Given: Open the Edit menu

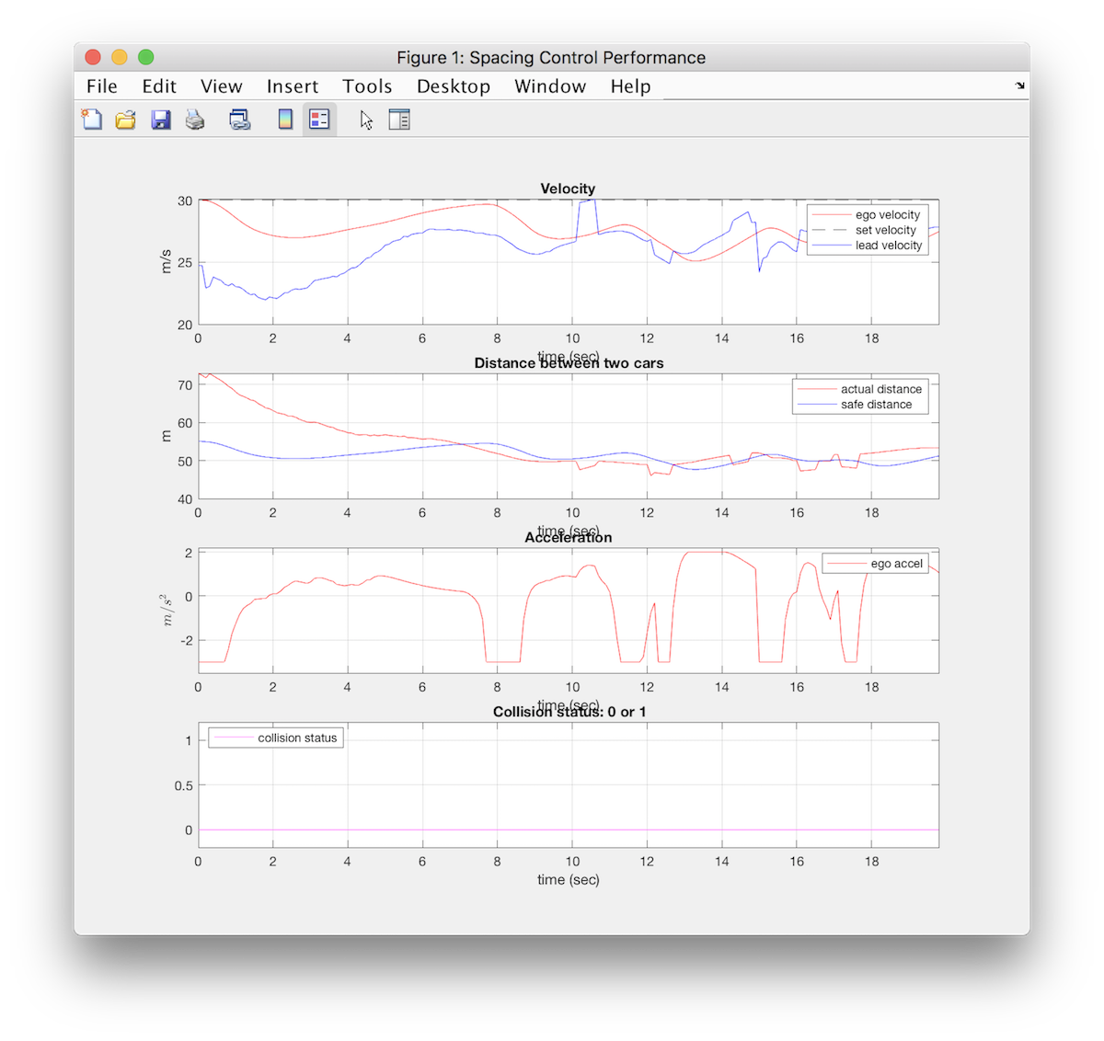Looking at the screenshot, I should tap(159, 86).
